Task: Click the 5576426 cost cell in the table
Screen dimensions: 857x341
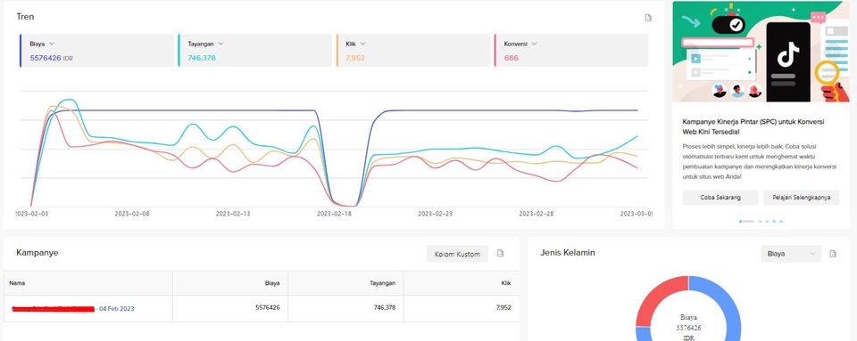Action: click(x=230, y=308)
